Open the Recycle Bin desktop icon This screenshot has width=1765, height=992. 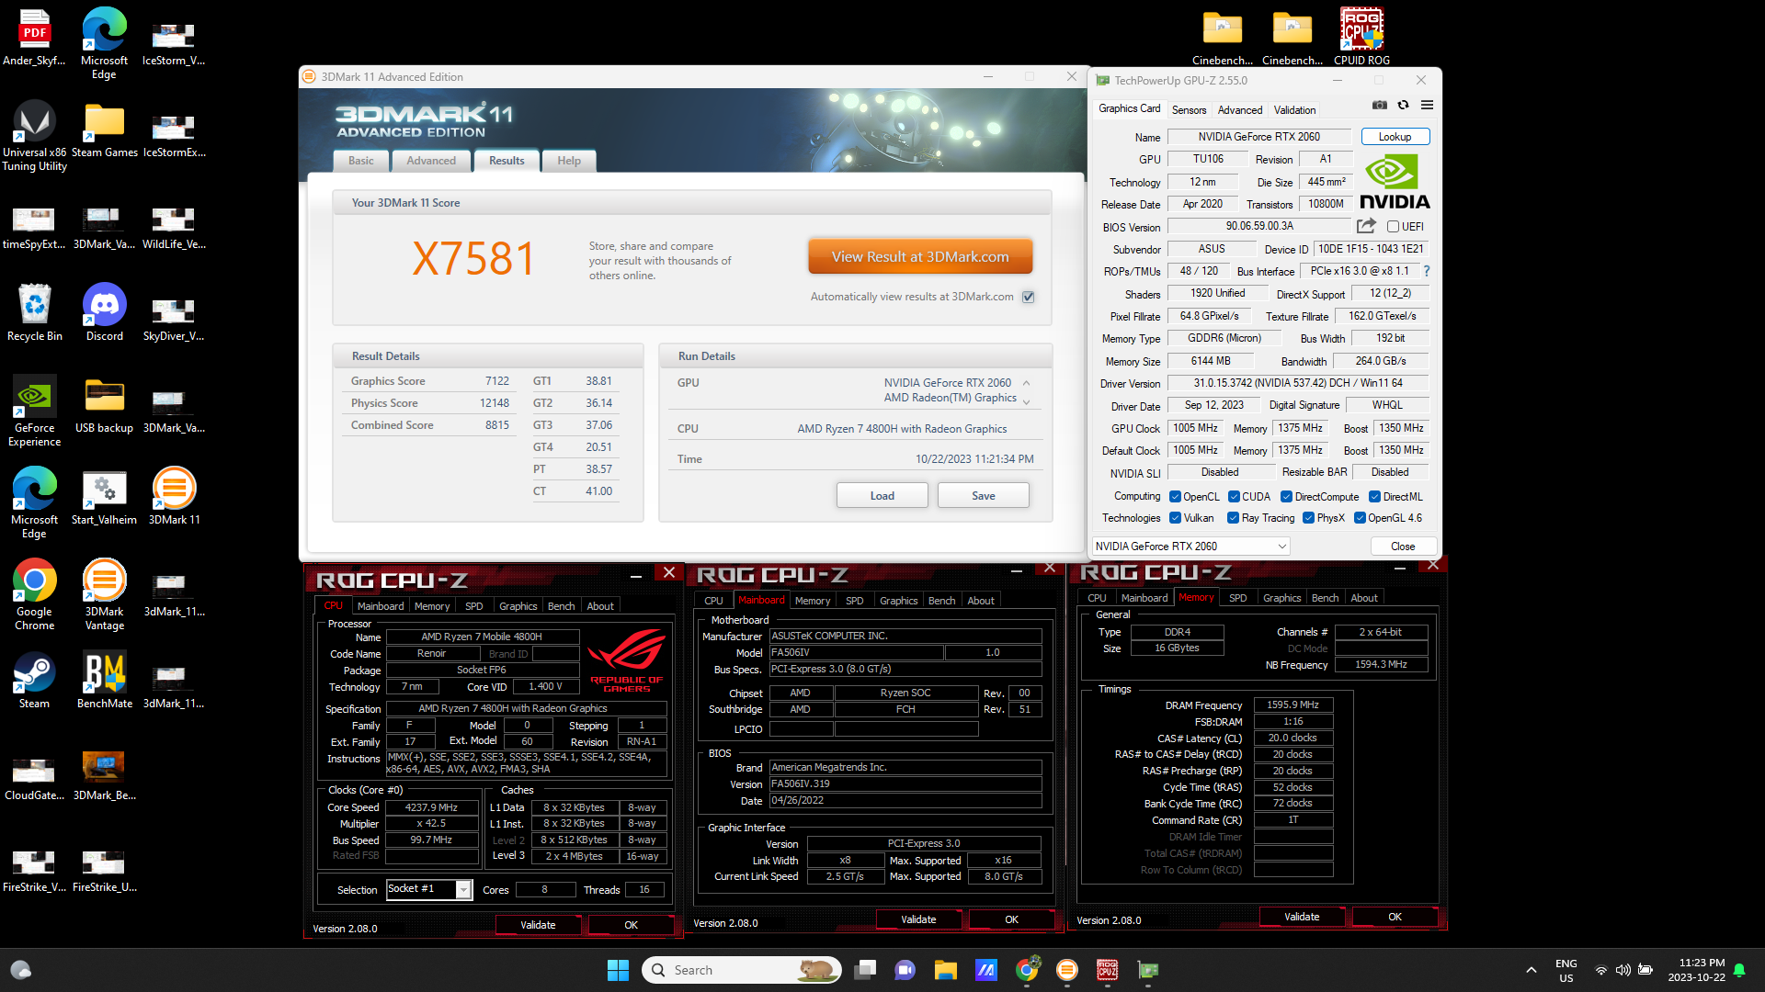point(35,313)
